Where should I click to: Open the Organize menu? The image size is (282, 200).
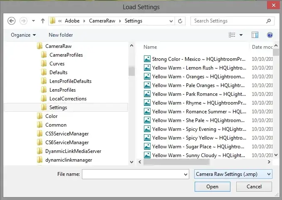[x=23, y=35]
